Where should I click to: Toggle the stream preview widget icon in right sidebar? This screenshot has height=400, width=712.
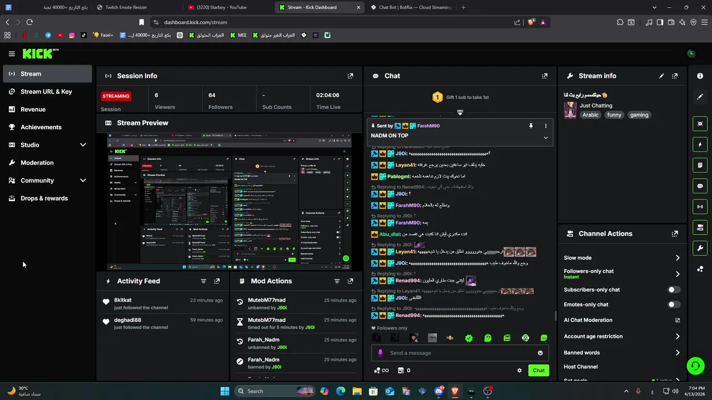pos(700,124)
